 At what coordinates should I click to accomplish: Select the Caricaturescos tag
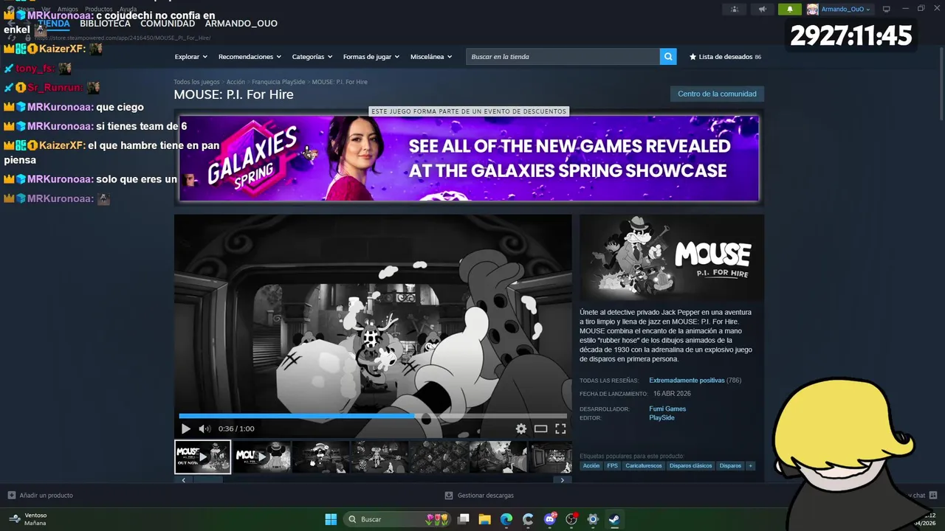point(643,466)
